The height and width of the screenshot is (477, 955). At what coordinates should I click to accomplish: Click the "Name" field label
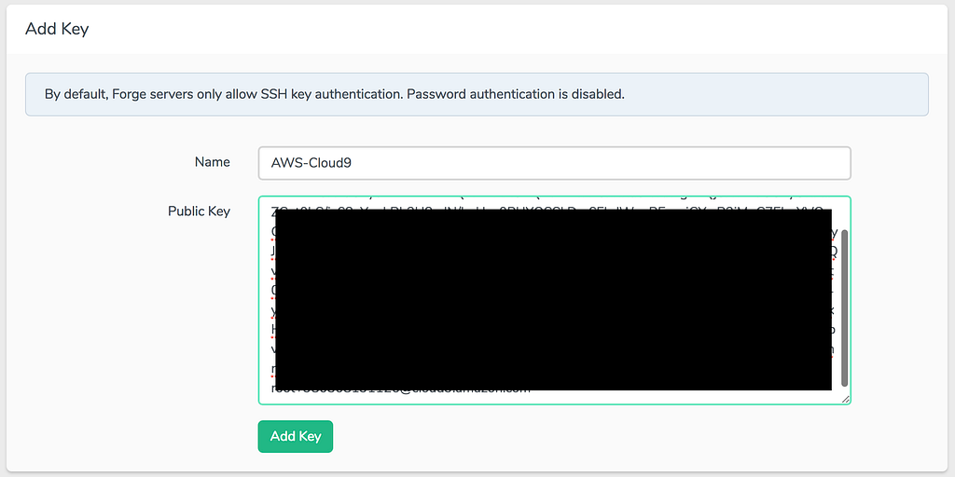[212, 162]
